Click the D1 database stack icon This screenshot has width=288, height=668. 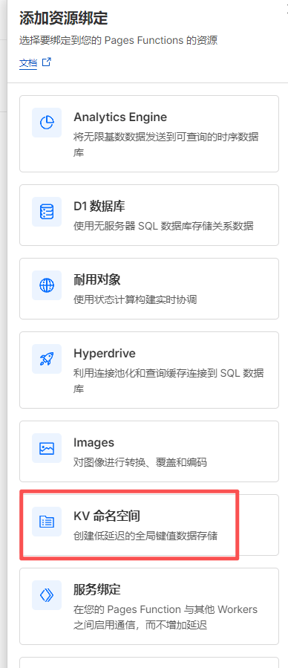(47, 212)
